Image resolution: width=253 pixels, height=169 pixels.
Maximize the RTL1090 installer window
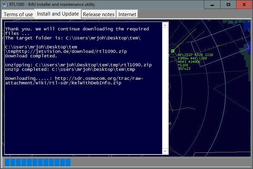(228, 4)
